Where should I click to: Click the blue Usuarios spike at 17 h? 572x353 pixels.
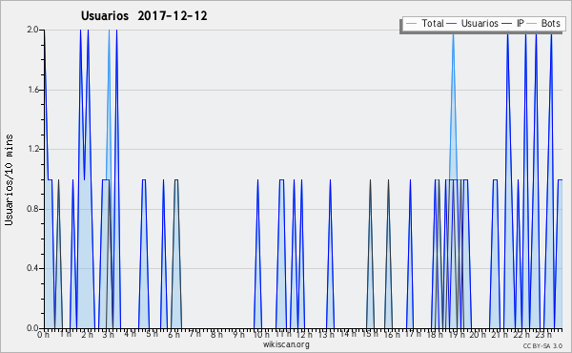point(410,254)
